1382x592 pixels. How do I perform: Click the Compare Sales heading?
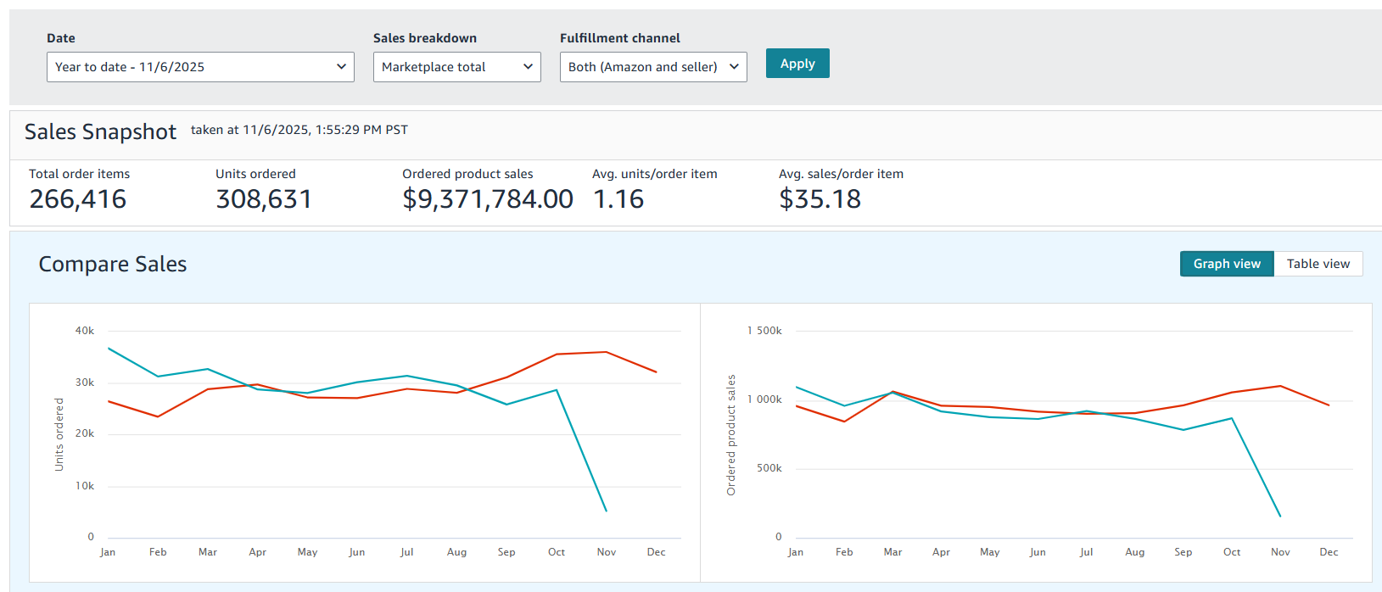coord(113,265)
